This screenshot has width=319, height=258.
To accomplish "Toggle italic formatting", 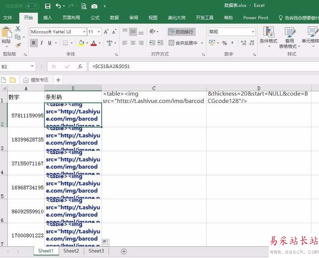I will pyautogui.click(x=42, y=43).
